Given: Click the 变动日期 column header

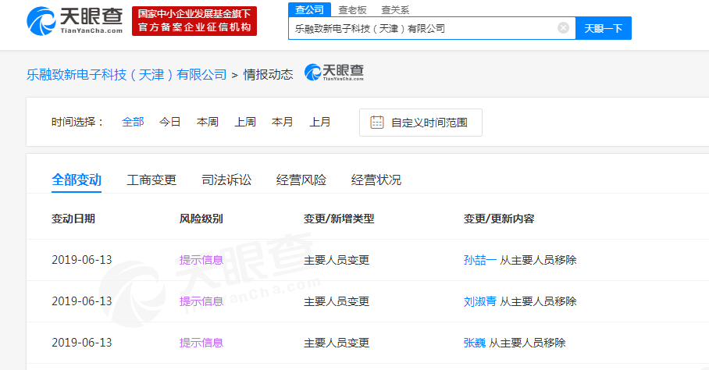Looking at the screenshot, I should coord(73,219).
